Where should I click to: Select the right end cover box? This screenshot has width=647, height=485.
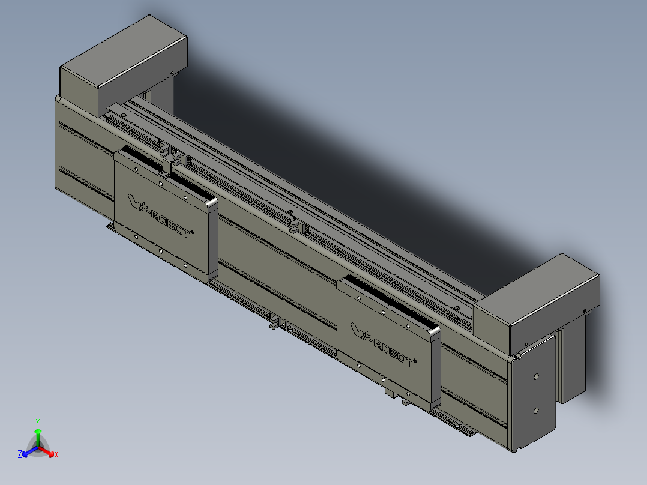[537, 306]
